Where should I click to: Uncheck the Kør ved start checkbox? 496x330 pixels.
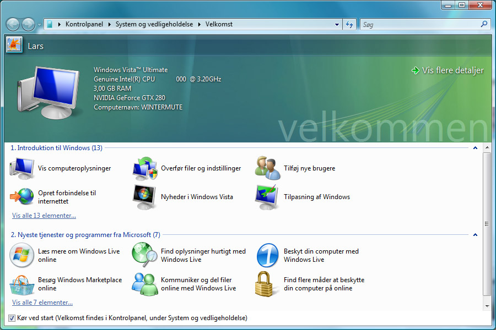pos(12,318)
